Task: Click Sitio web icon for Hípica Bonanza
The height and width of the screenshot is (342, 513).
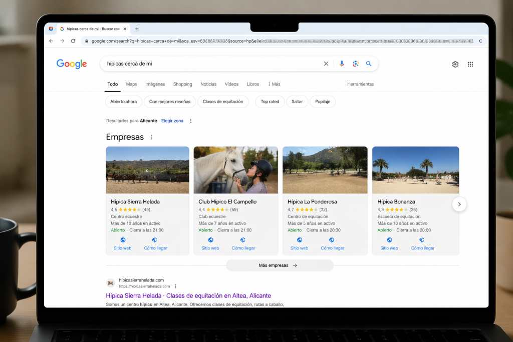Action: coord(389,240)
